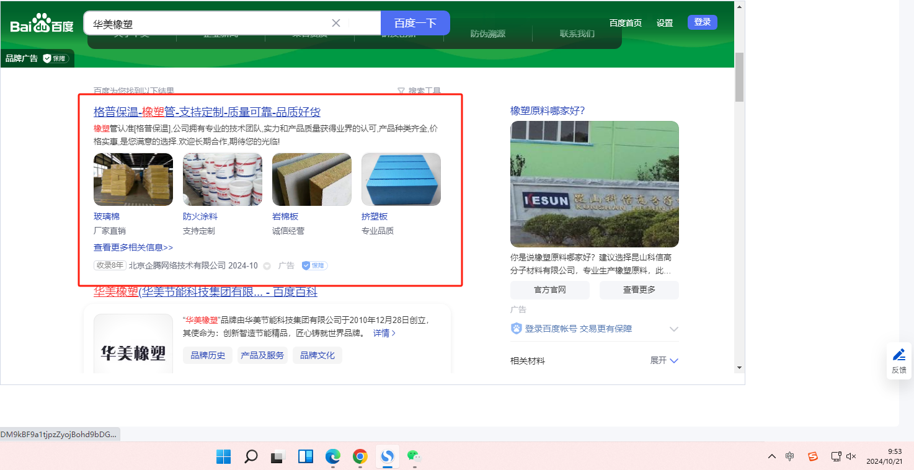Expand 相关材料 with 展开

click(664, 360)
